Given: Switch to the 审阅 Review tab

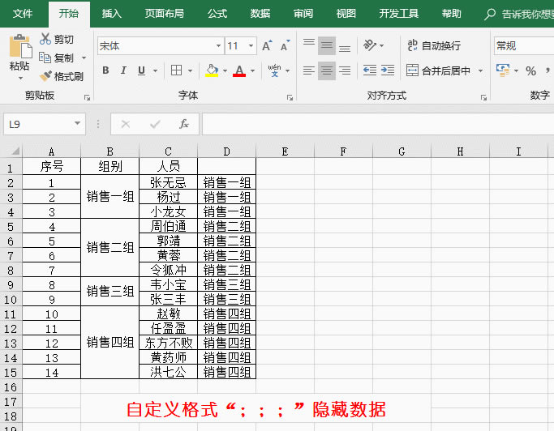Looking at the screenshot, I should click(303, 14).
